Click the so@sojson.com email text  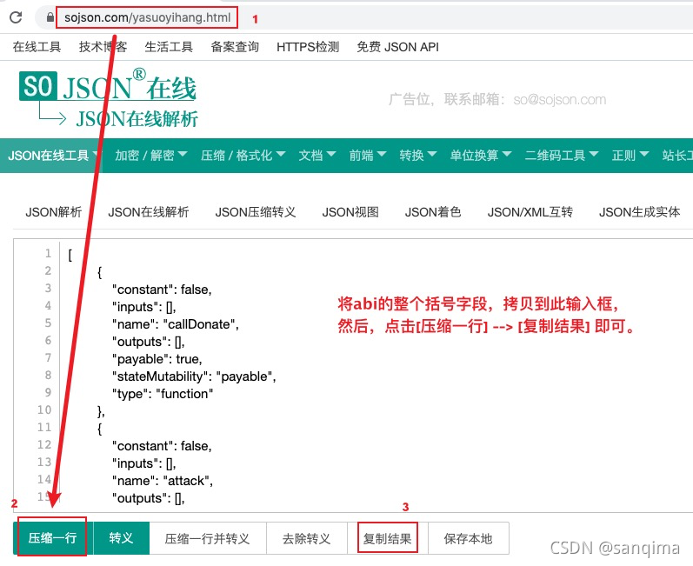[559, 100]
